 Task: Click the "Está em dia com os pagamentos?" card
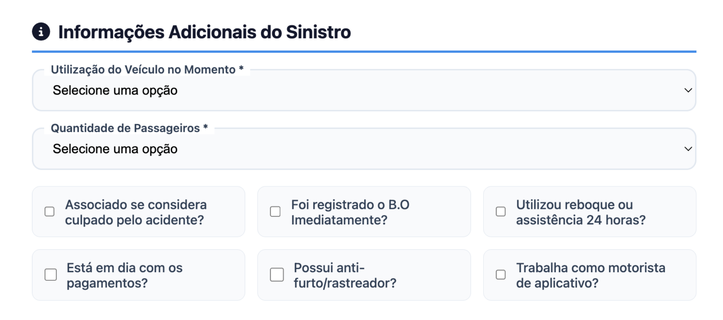click(138, 275)
